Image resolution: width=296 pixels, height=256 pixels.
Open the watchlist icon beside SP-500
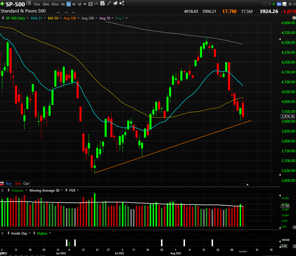point(29,3)
